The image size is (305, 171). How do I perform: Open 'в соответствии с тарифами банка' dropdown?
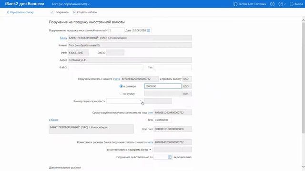(x=129, y=150)
